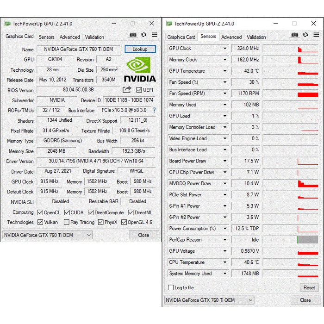Screen dimensions: 324x324
Task: Open CPU Temperature sensor dropdown arrow
Action: [225, 262]
